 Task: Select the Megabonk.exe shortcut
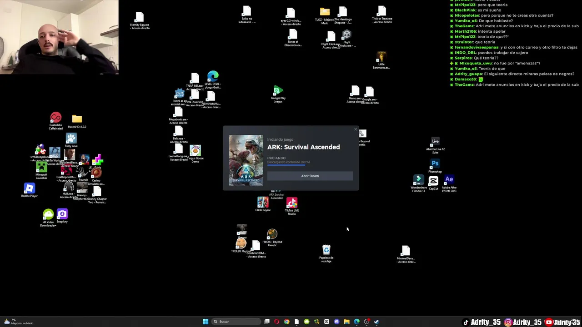(x=178, y=116)
